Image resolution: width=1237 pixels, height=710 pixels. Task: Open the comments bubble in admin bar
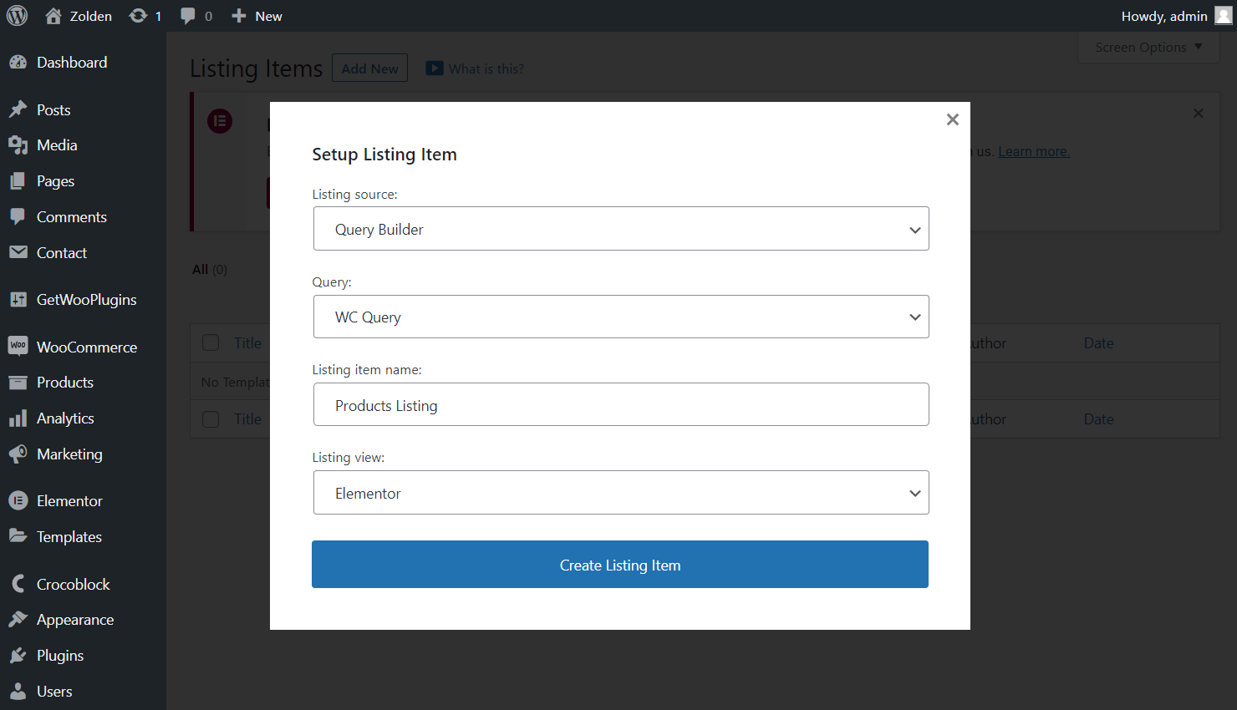point(188,16)
